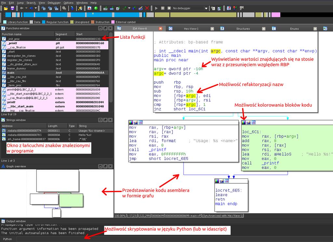This screenshot has width=333, height=242.
Task: Set node color on the loc_6C1 block
Action: tap(244, 122)
